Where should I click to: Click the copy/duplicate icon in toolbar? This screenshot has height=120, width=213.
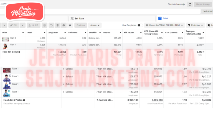coord(45,25)
